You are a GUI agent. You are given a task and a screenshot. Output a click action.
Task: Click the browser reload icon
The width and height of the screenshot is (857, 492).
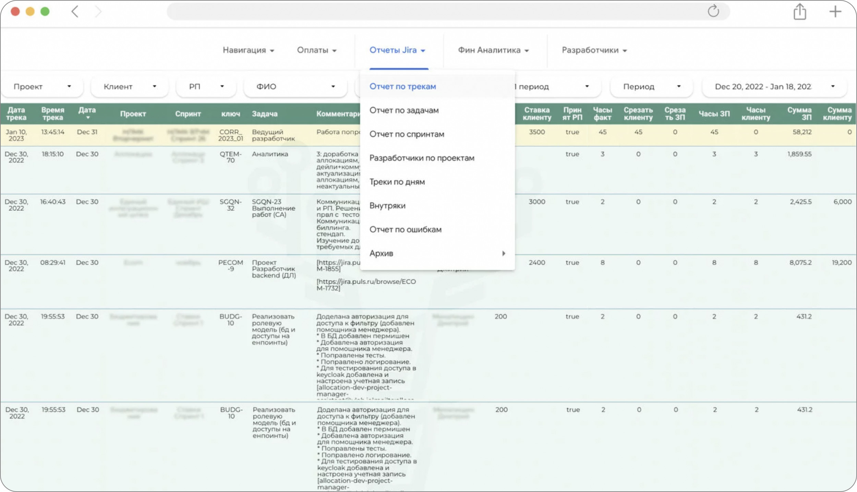click(x=713, y=11)
